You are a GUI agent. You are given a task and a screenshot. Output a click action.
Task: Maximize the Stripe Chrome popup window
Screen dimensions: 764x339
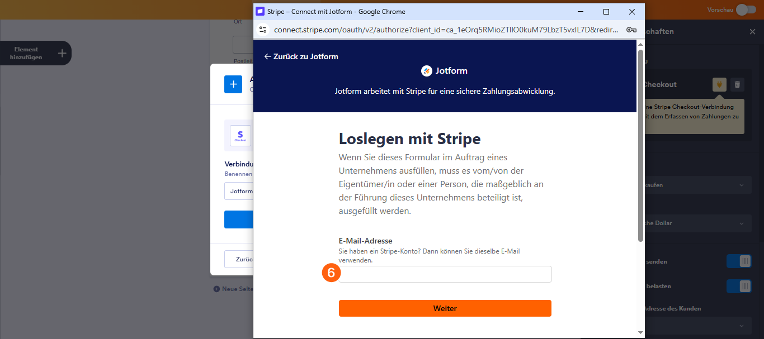(x=606, y=11)
